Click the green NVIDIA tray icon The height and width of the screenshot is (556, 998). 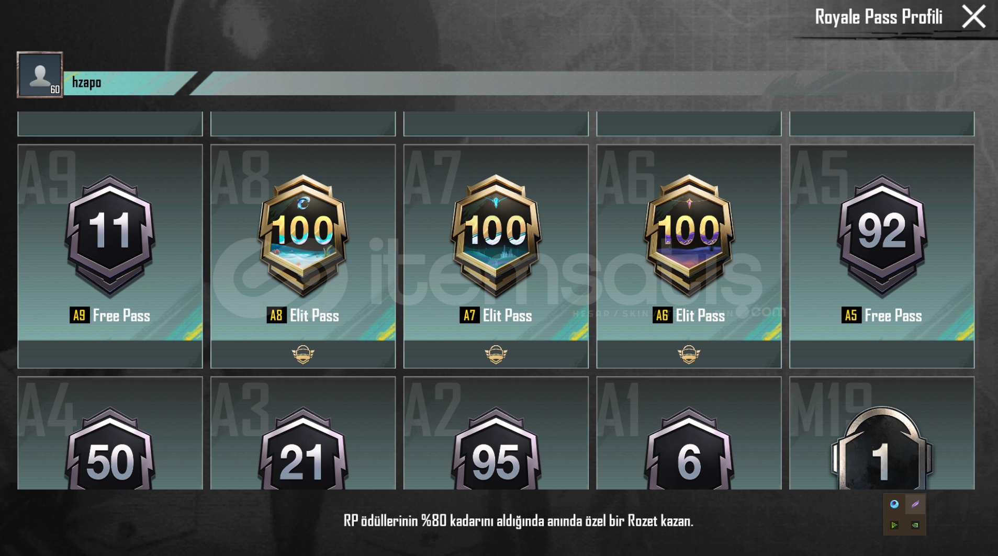[x=915, y=525]
